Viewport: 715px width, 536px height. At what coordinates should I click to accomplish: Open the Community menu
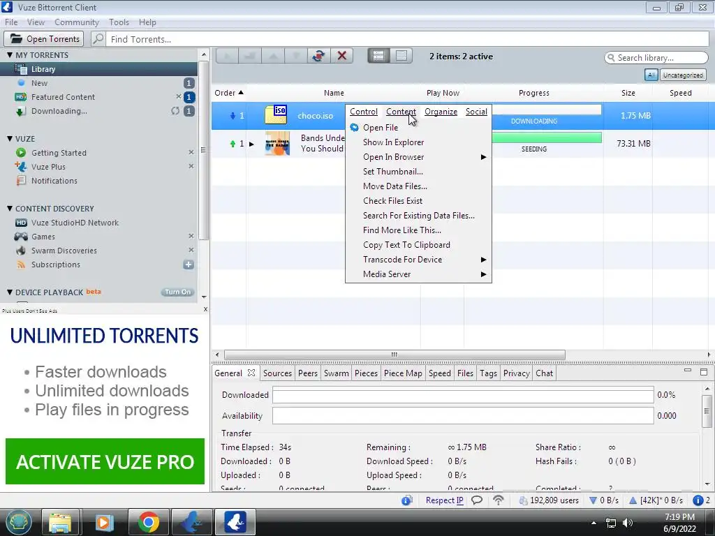click(x=77, y=22)
